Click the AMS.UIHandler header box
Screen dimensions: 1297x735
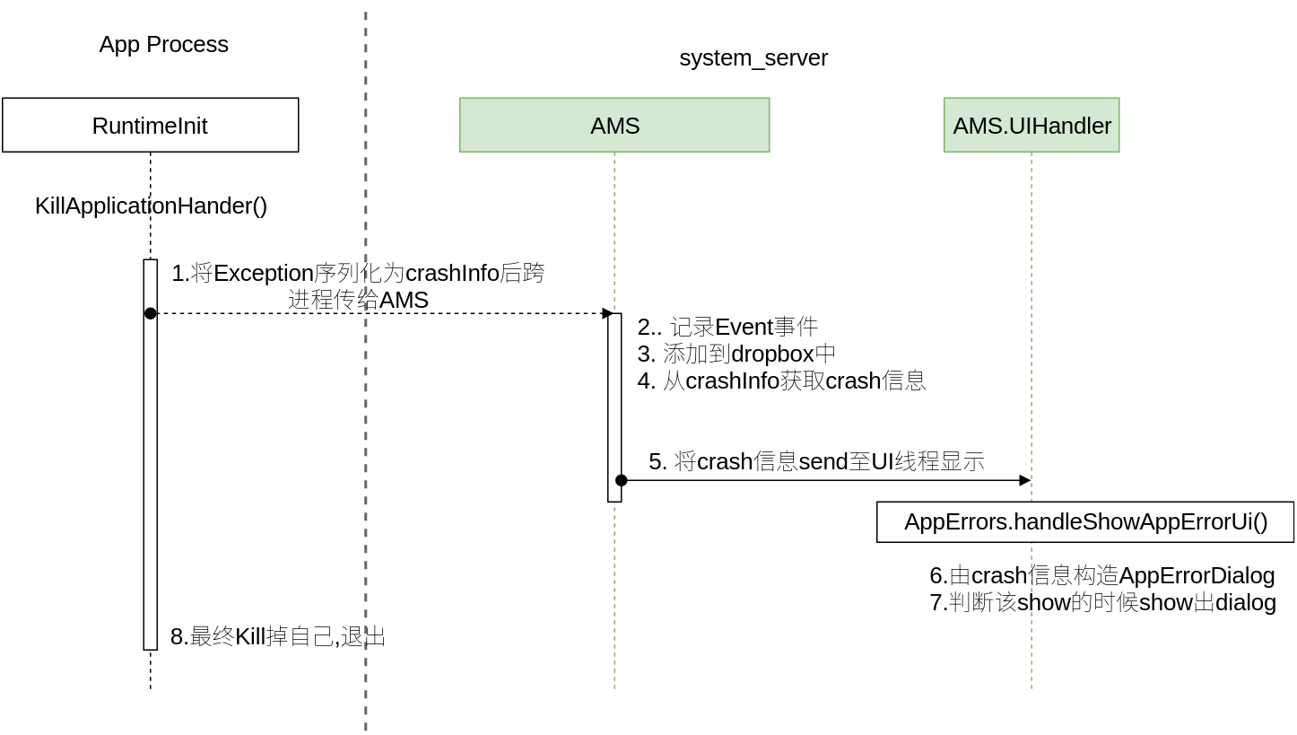tap(1032, 126)
